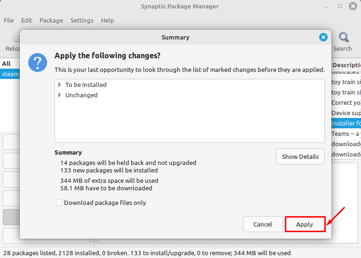Viewport: 361px width, 258px height.
Task: Expand the Unchanged packages list
Action: (x=60, y=95)
